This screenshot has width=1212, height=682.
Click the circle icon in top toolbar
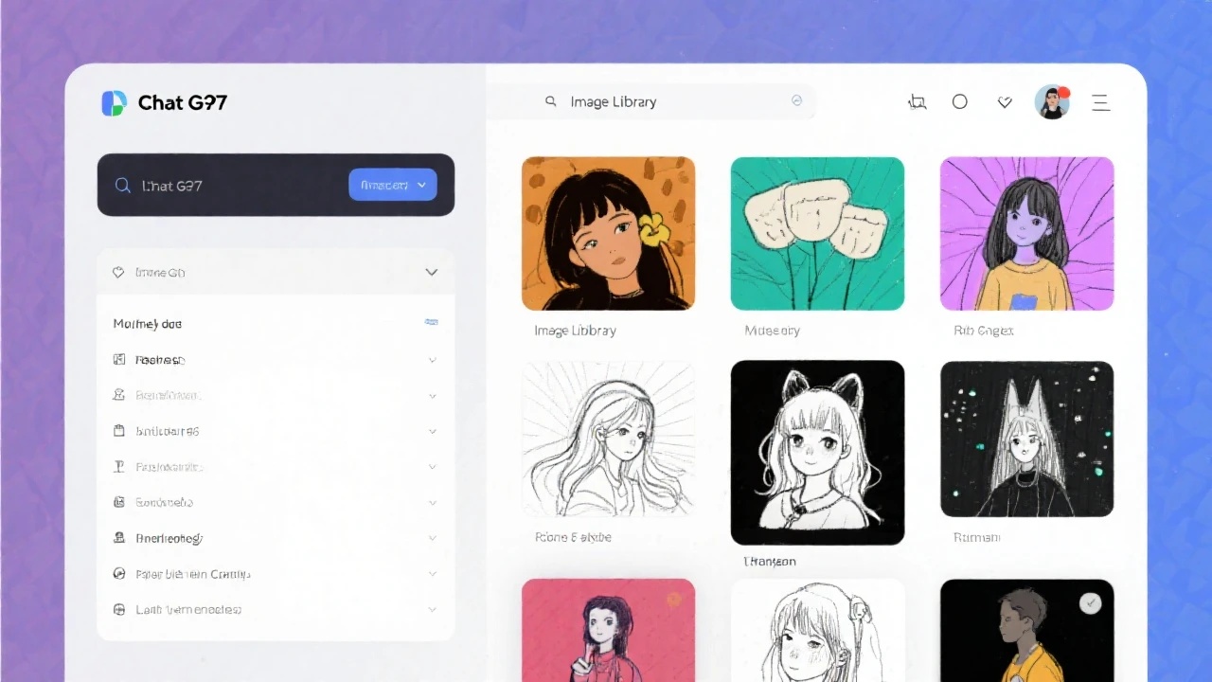[x=960, y=101]
